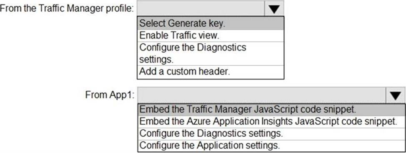
Task: Choose the Application Insights entry in App1 list
Action: pyautogui.click(x=271, y=122)
